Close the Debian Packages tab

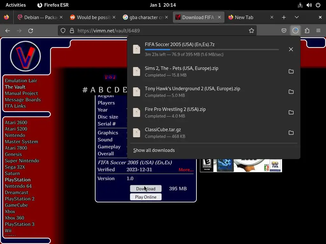(x=61, y=17)
